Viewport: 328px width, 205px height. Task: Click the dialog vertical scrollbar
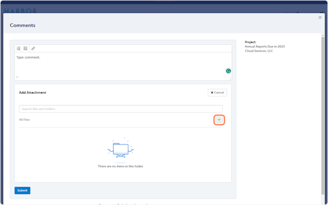(x=323, y=114)
